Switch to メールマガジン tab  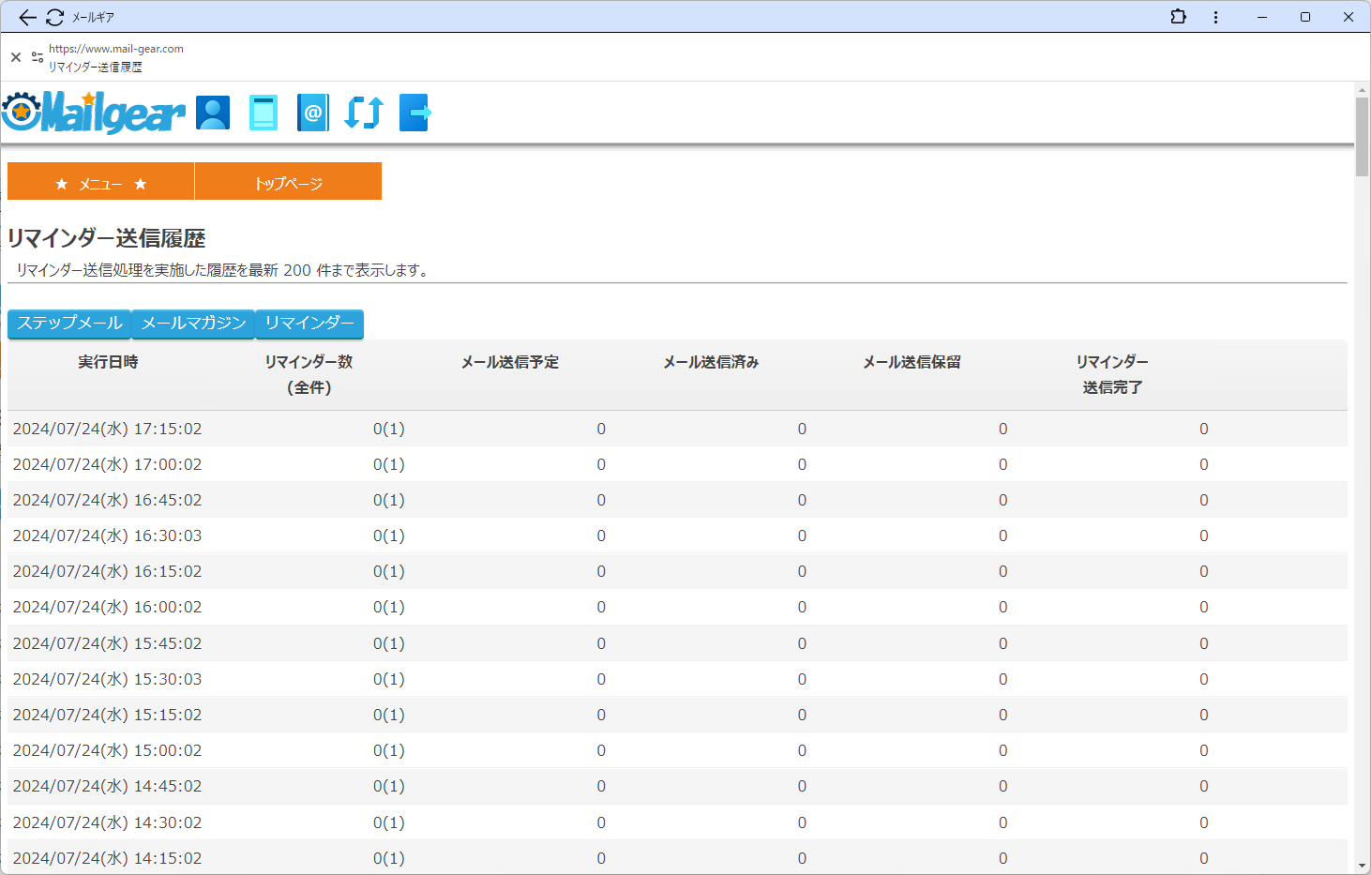(193, 324)
